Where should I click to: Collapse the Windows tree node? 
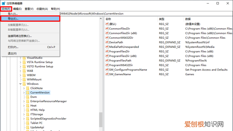[20, 84]
